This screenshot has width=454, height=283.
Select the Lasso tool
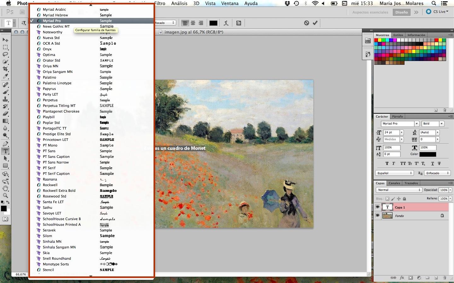click(5, 54)
